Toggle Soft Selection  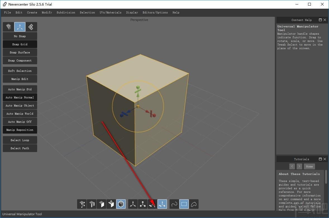[20, 71]
